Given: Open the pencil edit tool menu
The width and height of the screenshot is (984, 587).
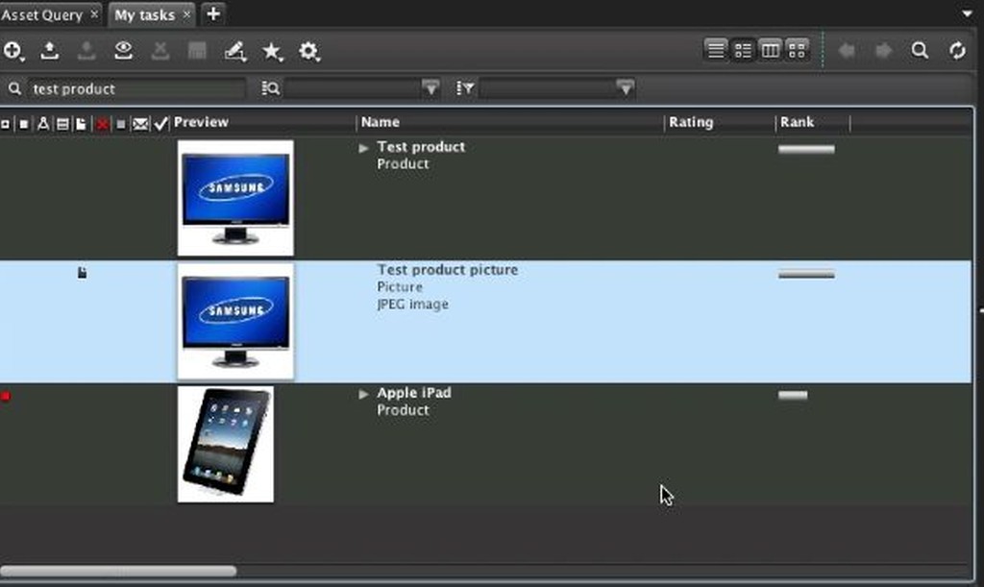Looking at the screenshot, I should point(234,52).
